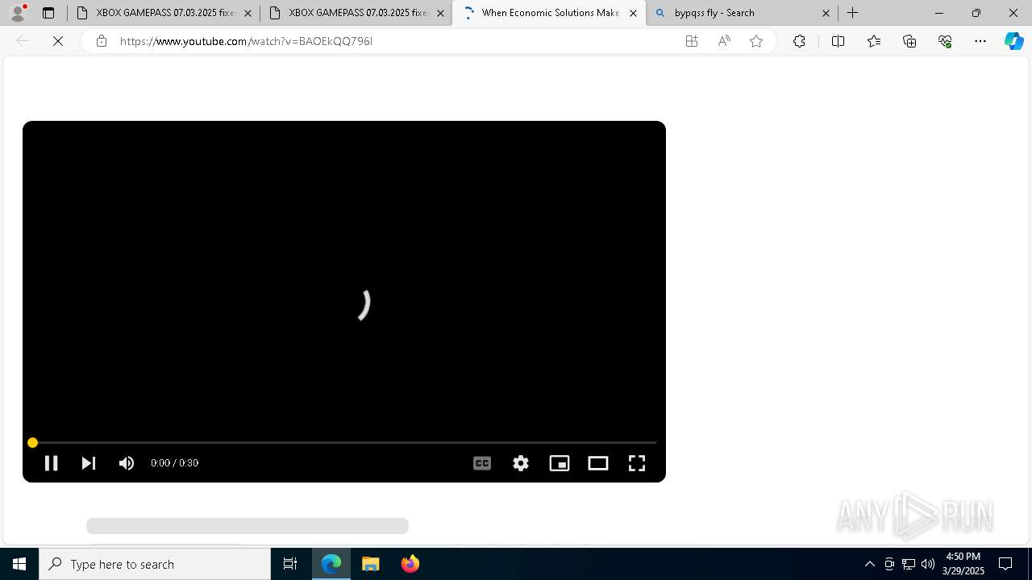Open the app available icon in address bar
Screen dimensions: 1032x580
coord(692,41)
